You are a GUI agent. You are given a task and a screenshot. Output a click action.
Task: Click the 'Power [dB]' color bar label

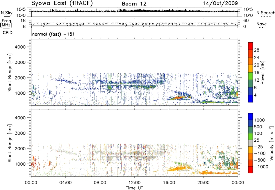[262, 72]
